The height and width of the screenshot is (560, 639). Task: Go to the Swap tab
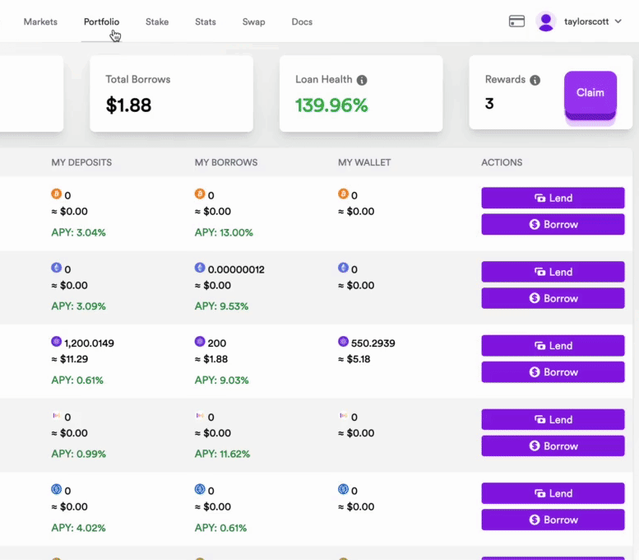click(x=253, y=21)
